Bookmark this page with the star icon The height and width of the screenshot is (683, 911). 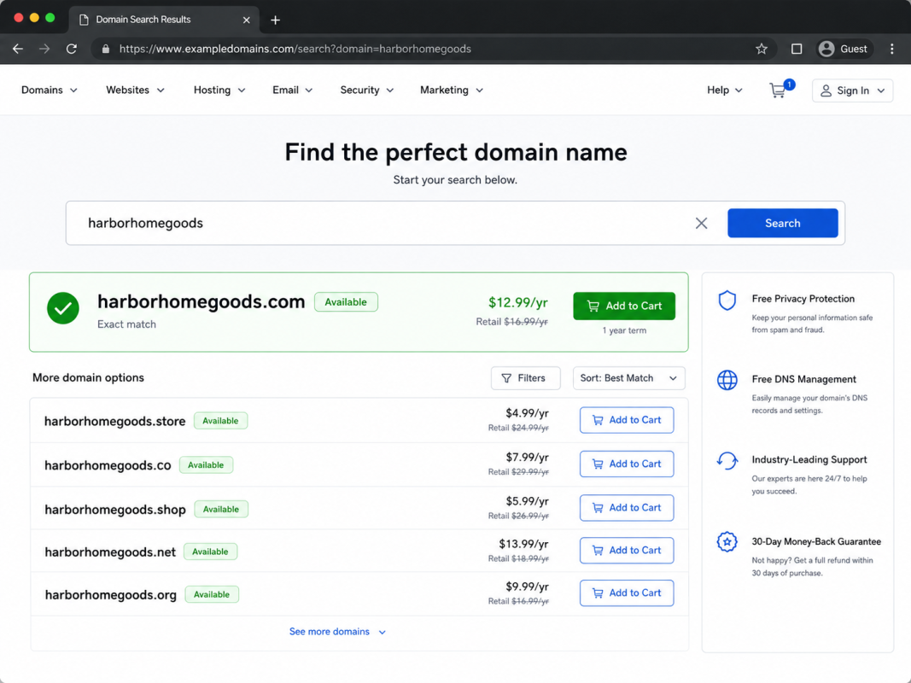761,49
